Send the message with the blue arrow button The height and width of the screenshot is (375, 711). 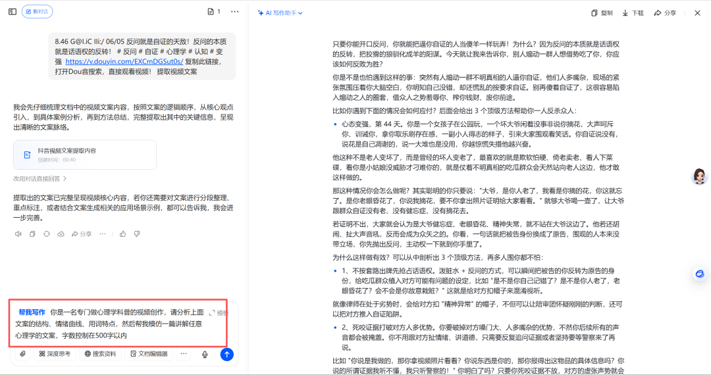pos(226,354)
